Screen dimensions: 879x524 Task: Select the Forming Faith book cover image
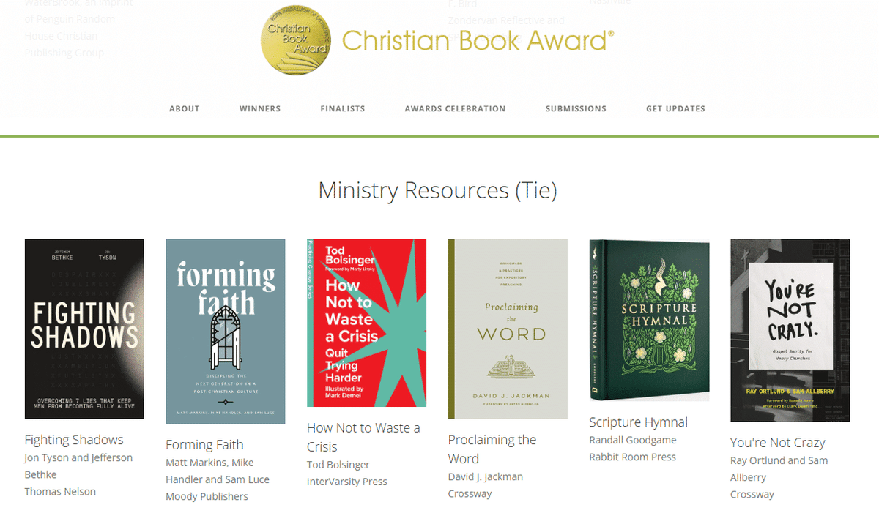(226, 332)
